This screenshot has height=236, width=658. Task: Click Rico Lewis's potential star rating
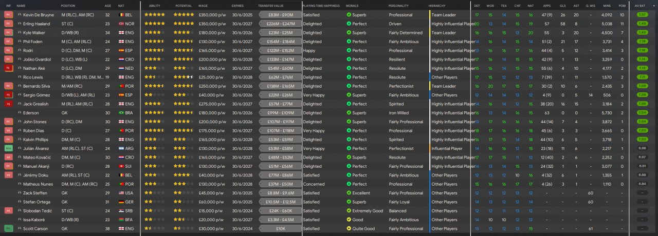[184, 77]
